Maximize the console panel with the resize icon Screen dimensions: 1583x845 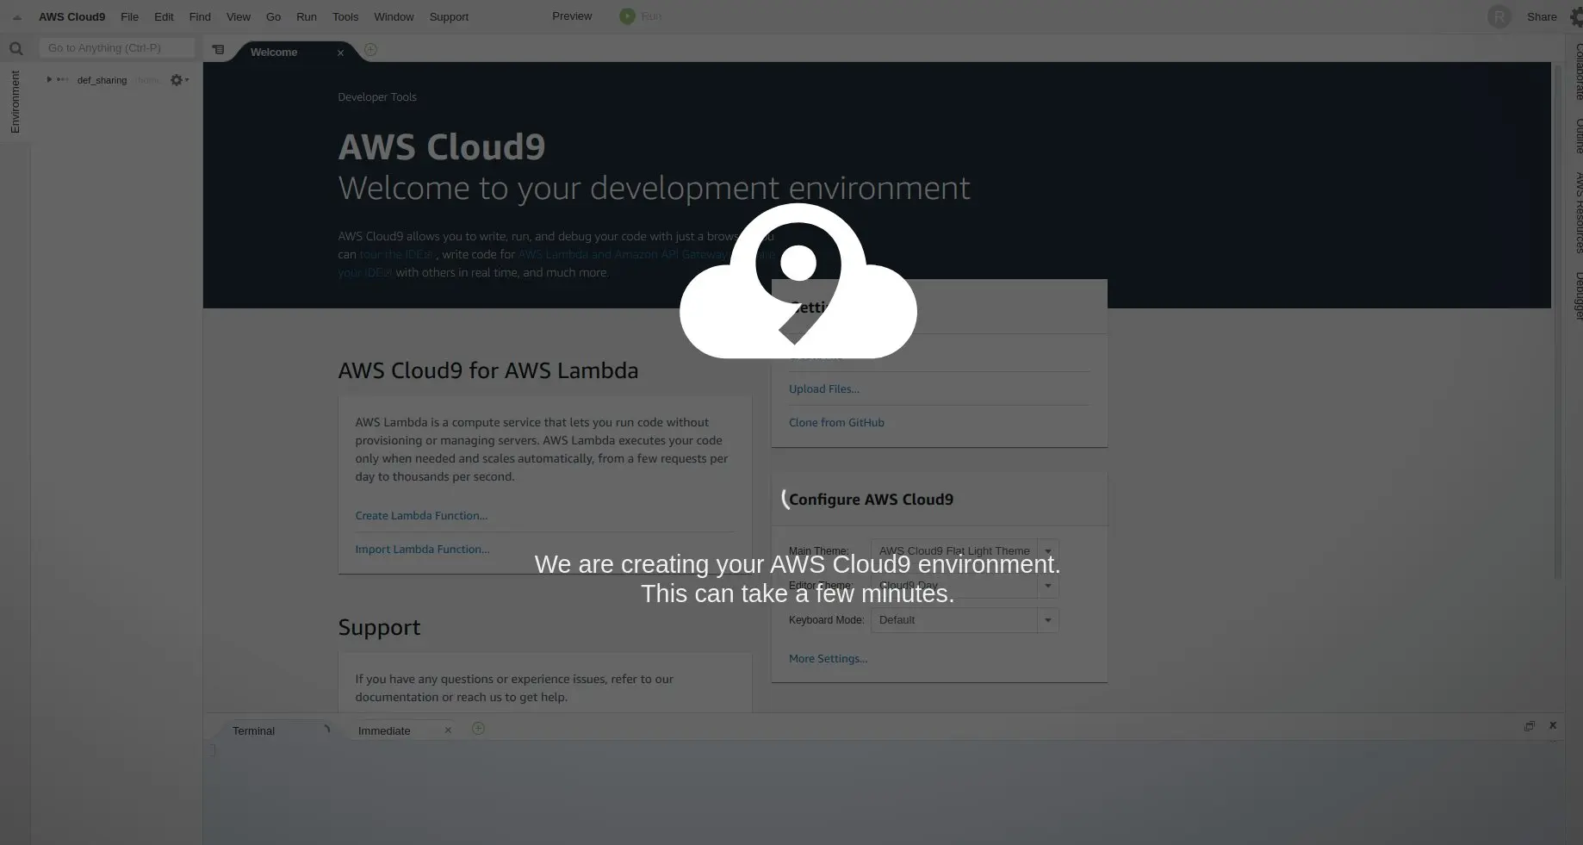[1530, 726]
